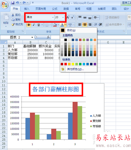Open the underline style arrow

[x=42, y=25]
